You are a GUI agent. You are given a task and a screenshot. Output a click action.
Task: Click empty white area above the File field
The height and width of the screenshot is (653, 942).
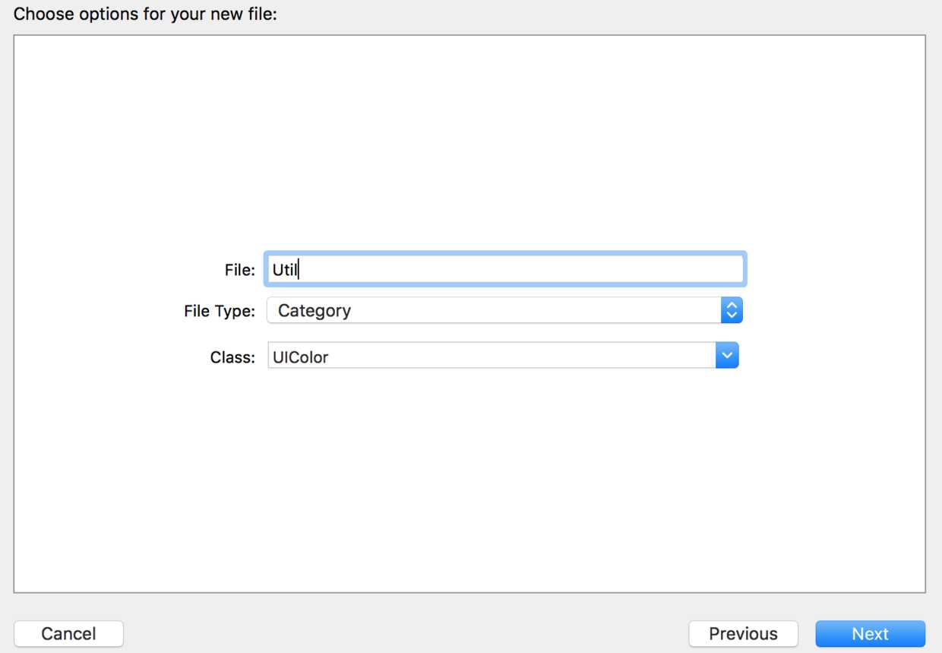click(x=469, y=144)
